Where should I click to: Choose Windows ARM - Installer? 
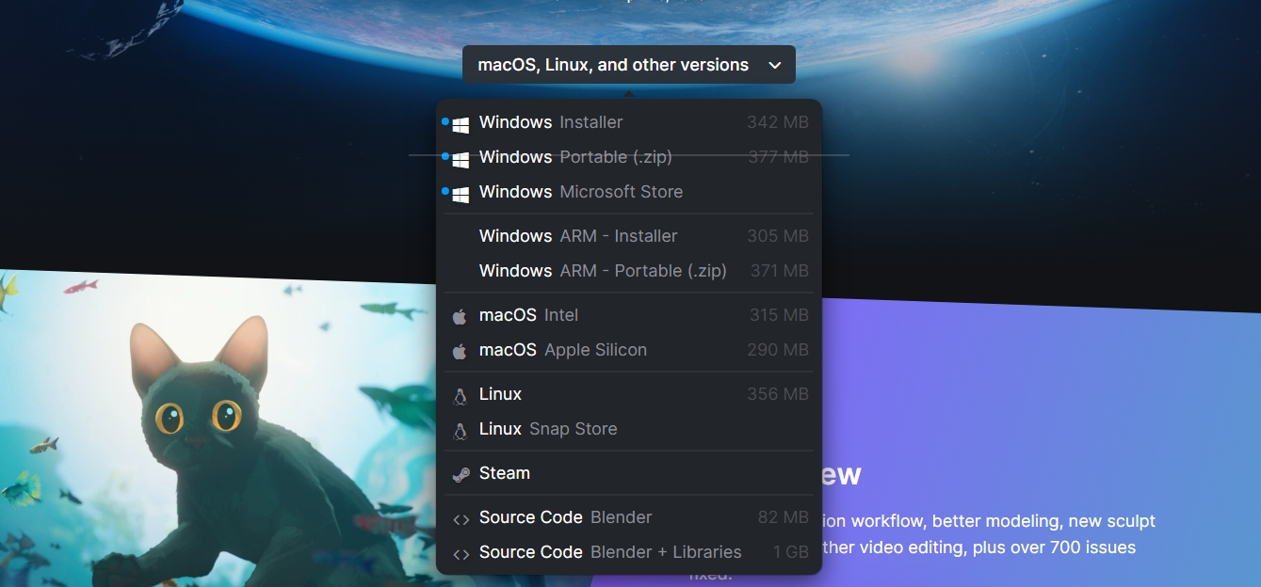(629, 236)
